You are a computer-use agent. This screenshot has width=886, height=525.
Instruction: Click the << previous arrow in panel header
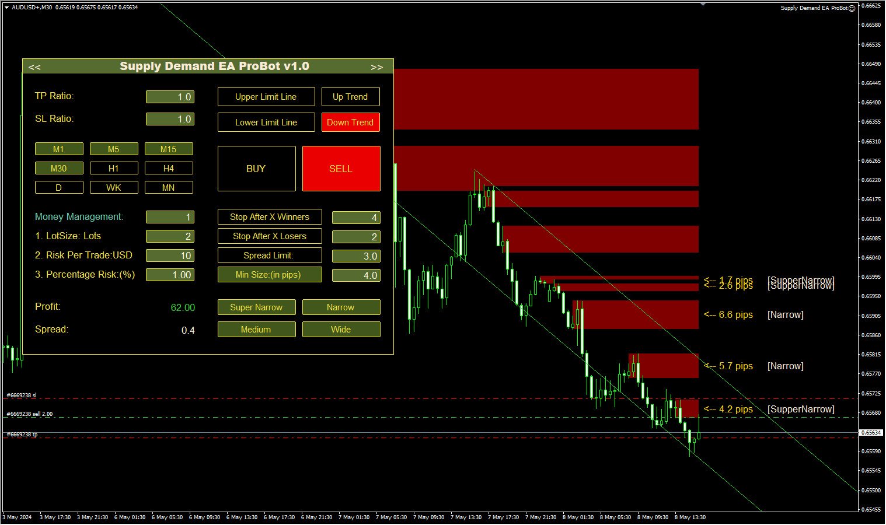34,67
